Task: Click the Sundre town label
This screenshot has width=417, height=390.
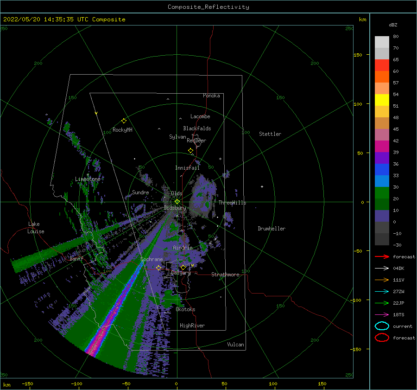Action: (140, 192)
